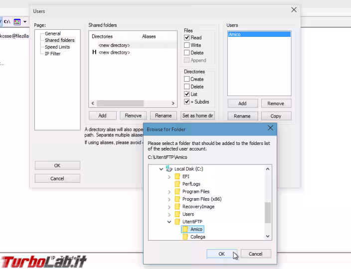The image size is (351, 269).
Task: Select the RecoveryImage folder icon
Action: 177,207
